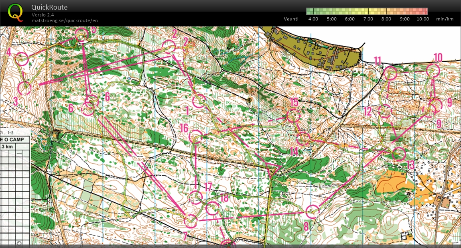The height and width of the screenshot is (248, 461).
Task: Select control circle 13 on map
Action: (399, 154)
